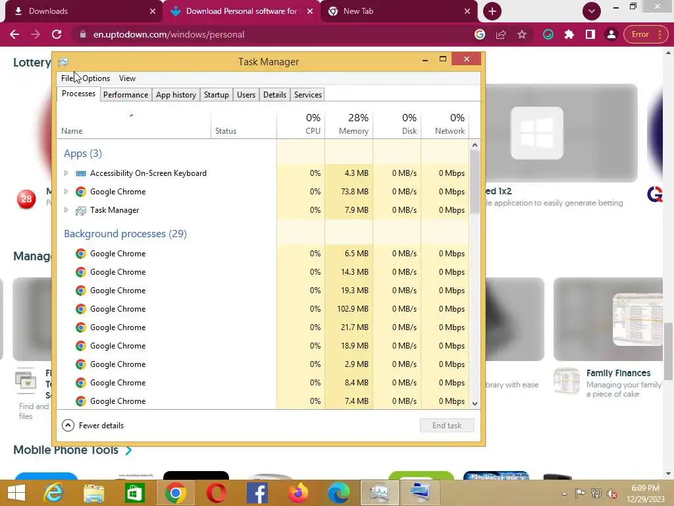Open the Options menu in Task Manager
This screenshot has width=674, height=506.
point(96,78)
